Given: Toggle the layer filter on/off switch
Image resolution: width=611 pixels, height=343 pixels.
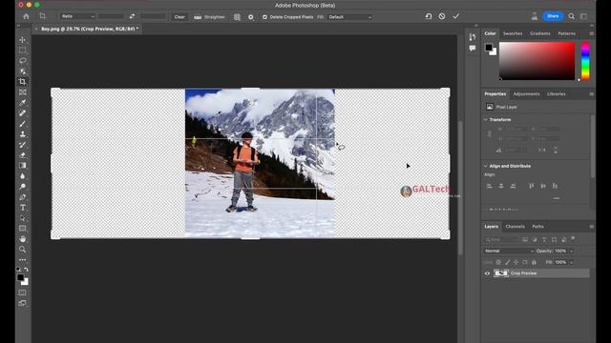Looking at the screenshot, I should tap(573, 238).
